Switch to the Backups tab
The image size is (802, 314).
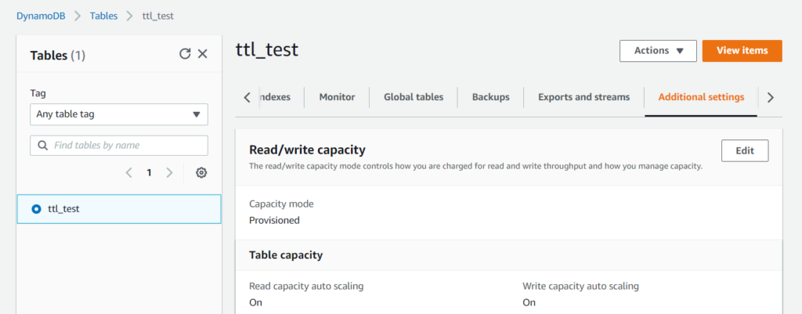point(491,97)
